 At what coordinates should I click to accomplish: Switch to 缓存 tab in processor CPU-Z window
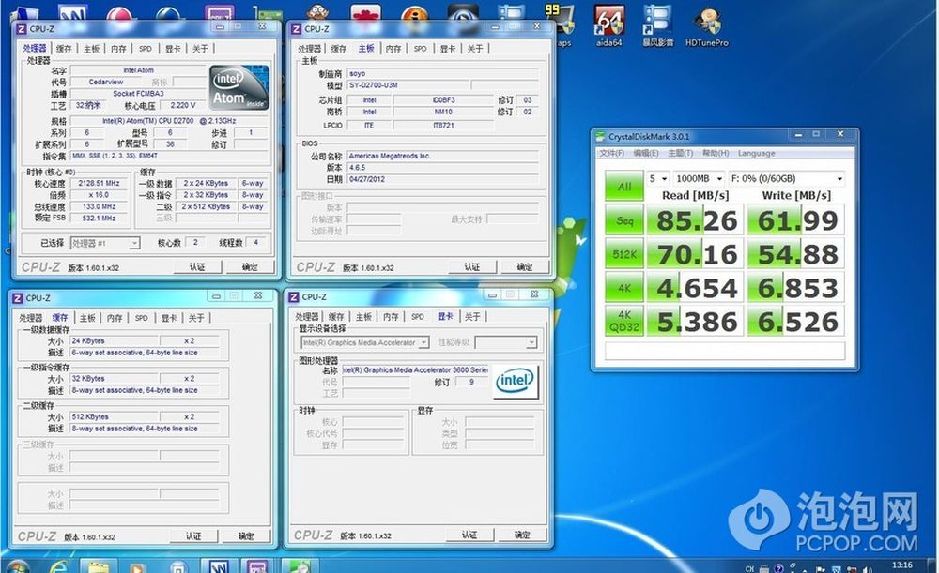64,49
